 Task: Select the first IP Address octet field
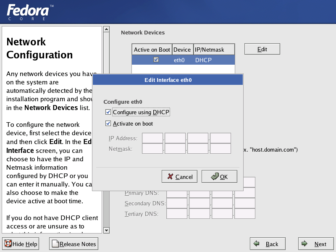[x=152, y=138]
